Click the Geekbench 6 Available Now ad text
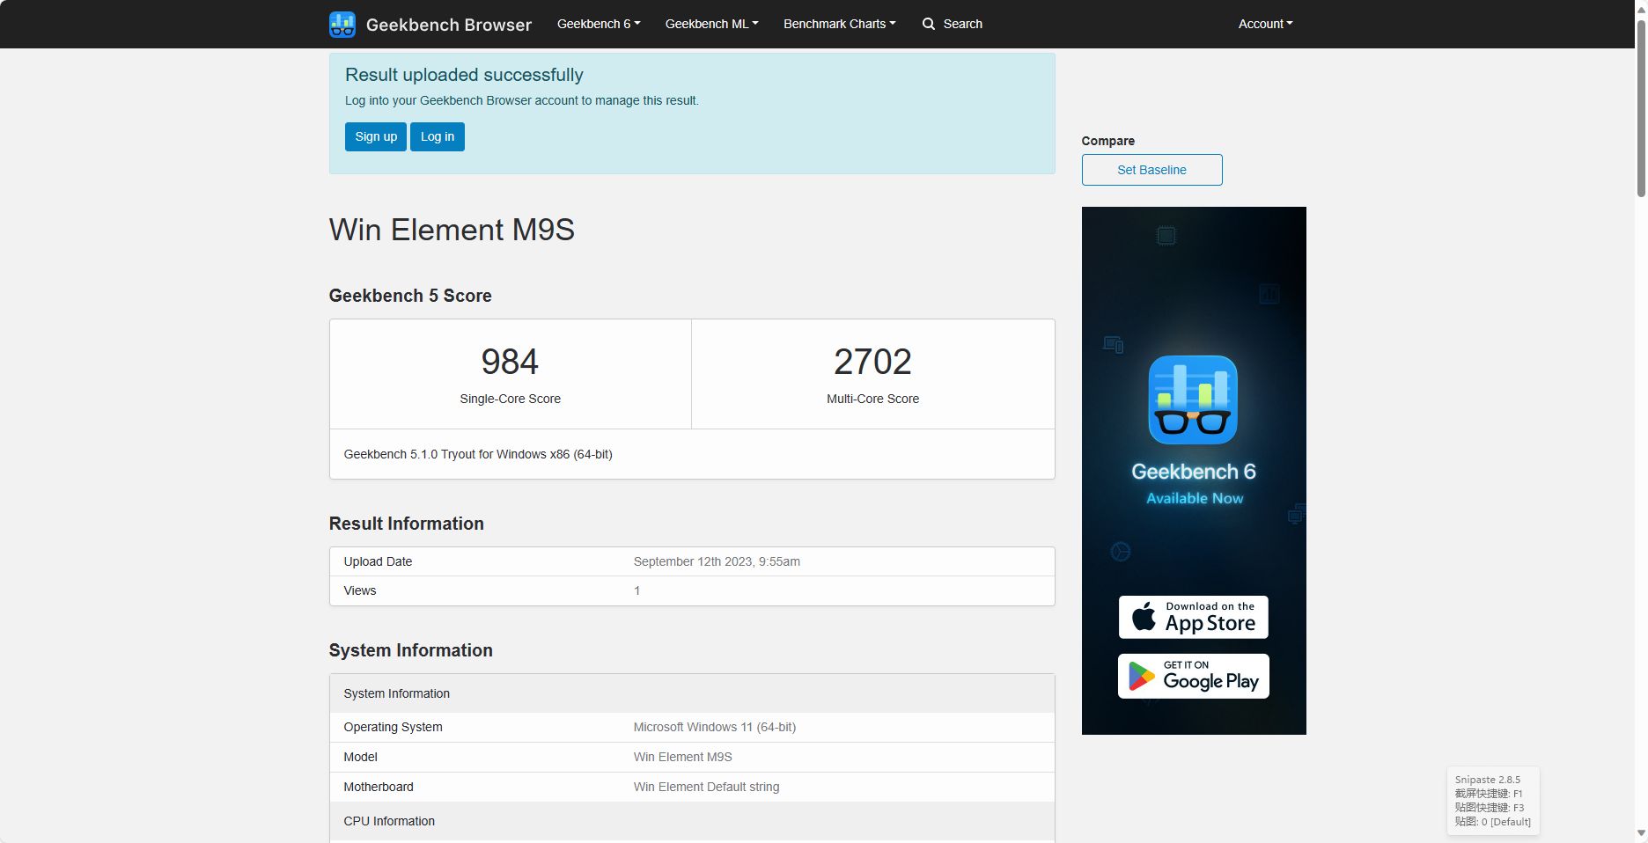This screenshot has height=843, width=1648. click(1194, 484)
